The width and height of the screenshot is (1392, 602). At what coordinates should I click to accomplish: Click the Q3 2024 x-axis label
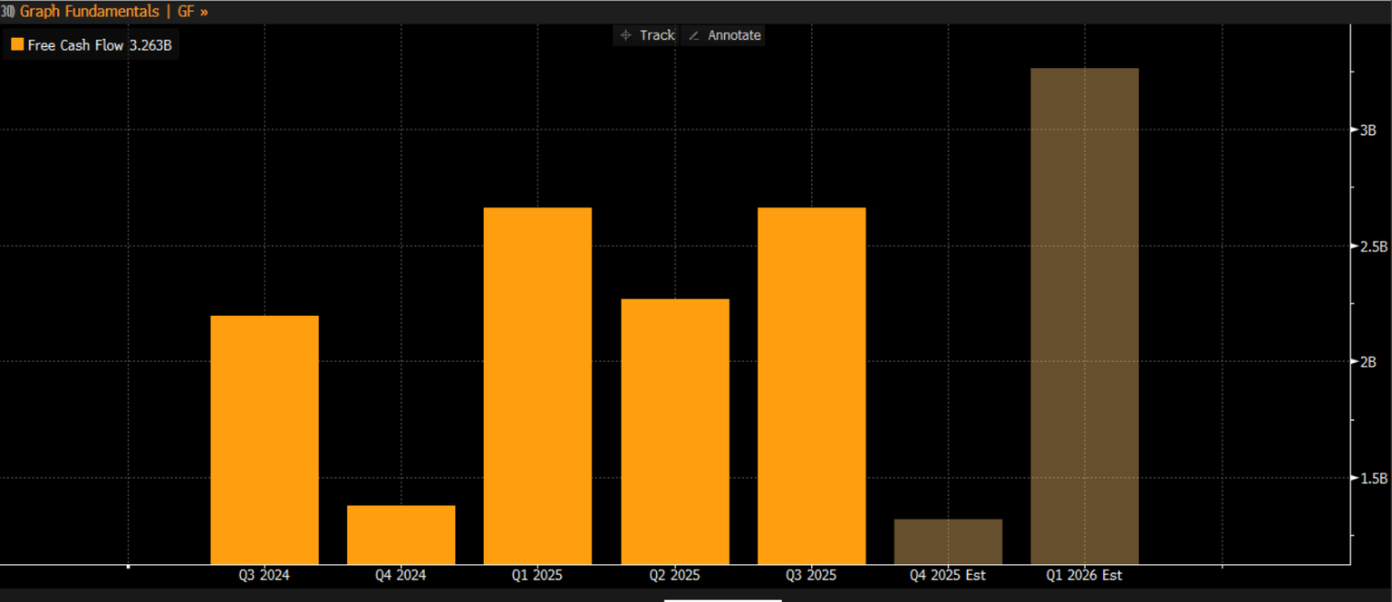[x=265, y=575]
